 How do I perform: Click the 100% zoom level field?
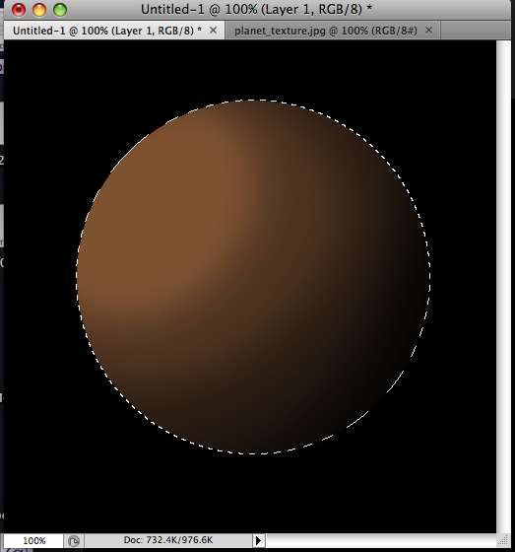(33, 540)
